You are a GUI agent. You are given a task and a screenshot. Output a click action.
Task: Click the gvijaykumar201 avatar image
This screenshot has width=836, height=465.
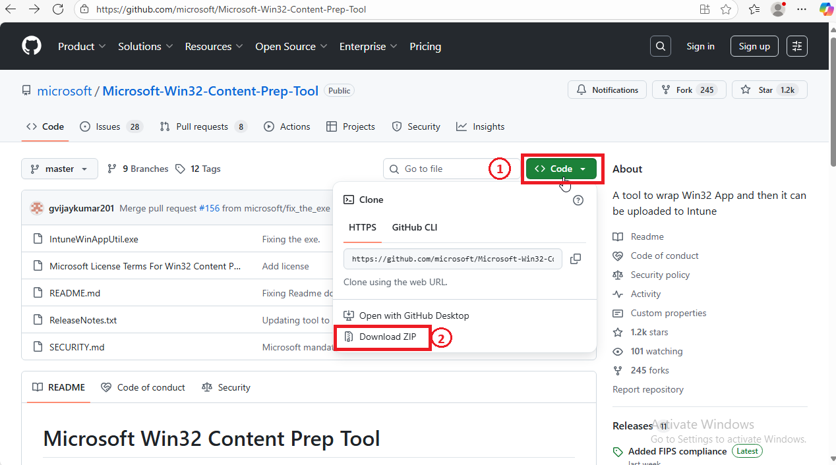[37, 208]
